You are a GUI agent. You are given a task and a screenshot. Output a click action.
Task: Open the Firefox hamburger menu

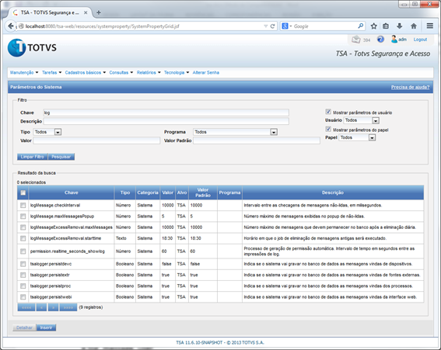point(430,26)
